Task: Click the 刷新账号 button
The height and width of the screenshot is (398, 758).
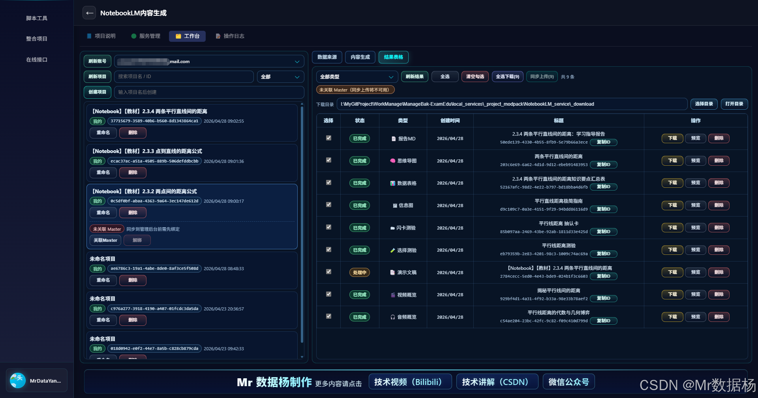Action: (98, 61)
